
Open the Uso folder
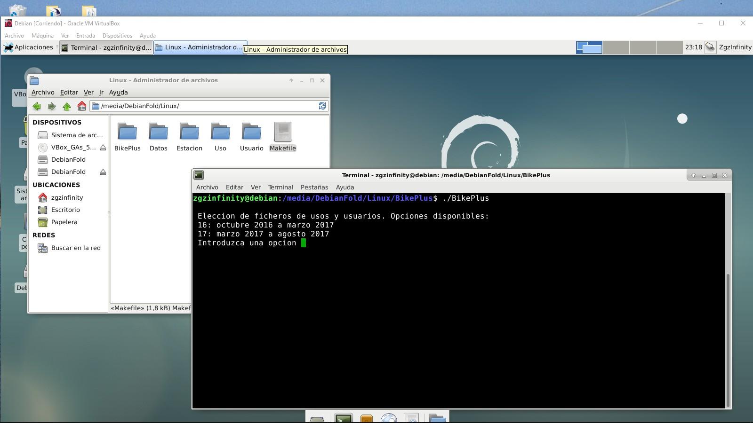[220, 137]
